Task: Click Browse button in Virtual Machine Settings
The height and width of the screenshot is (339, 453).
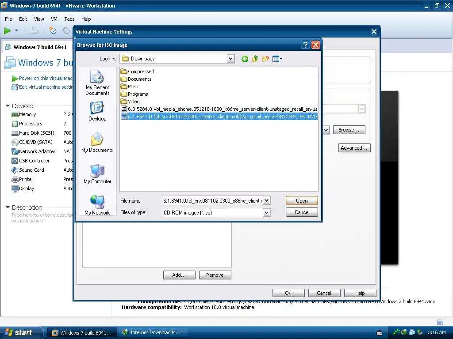Action: pos(349,130)
